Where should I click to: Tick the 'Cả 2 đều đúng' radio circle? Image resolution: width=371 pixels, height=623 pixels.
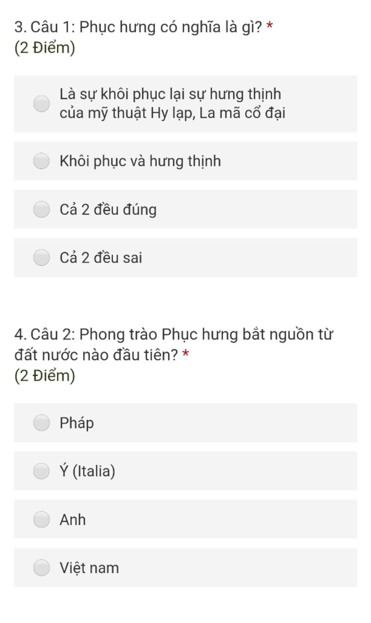point(42,209)
